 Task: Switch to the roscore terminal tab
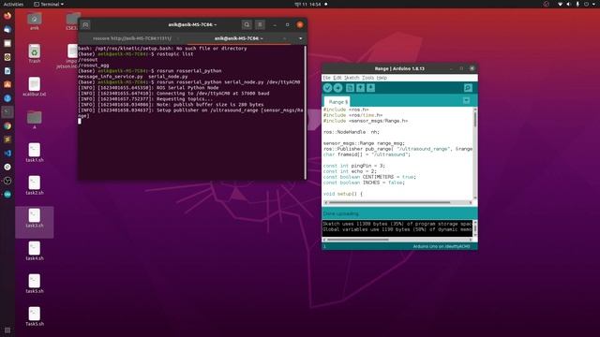pos(132,38)
